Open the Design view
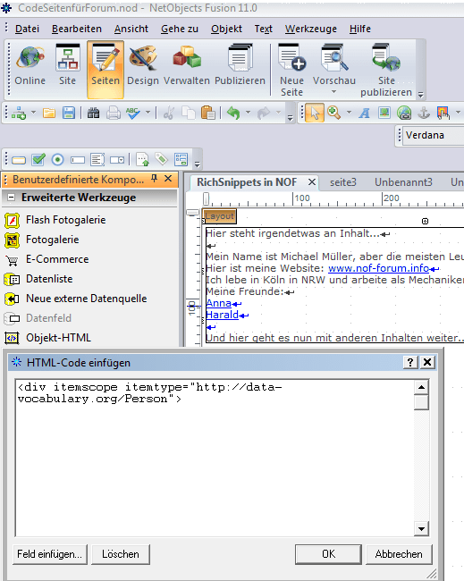This screenshot has width=464, height=581. point(143,65)
